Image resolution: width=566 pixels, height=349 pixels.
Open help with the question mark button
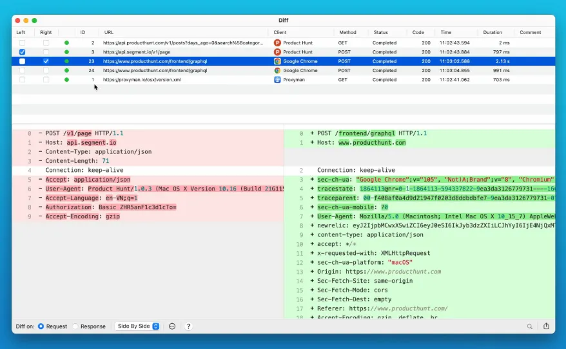[x=188, y=326]
